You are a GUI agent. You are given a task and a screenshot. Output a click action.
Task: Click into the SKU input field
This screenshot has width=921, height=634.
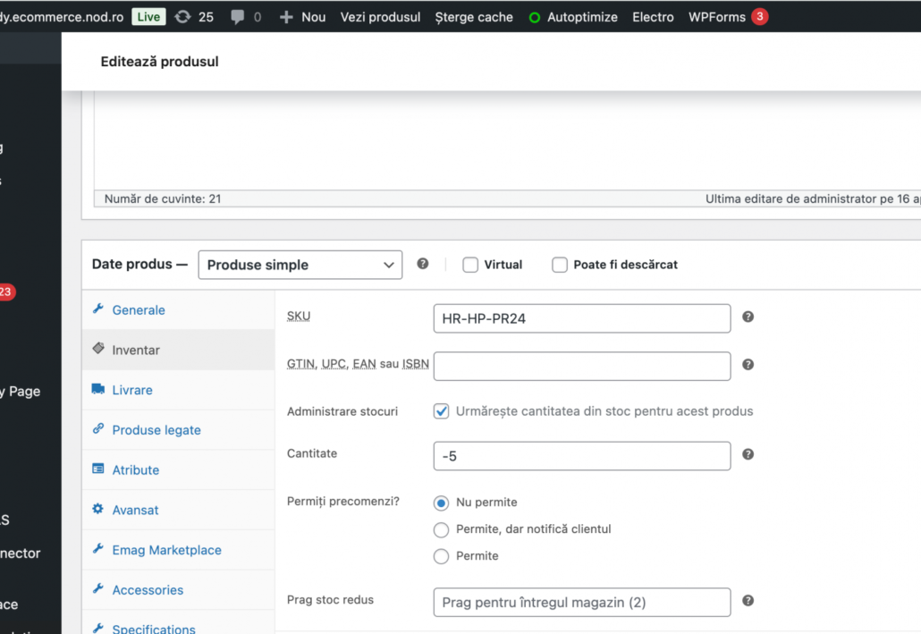pyautogui.click(x=582, y=318)
